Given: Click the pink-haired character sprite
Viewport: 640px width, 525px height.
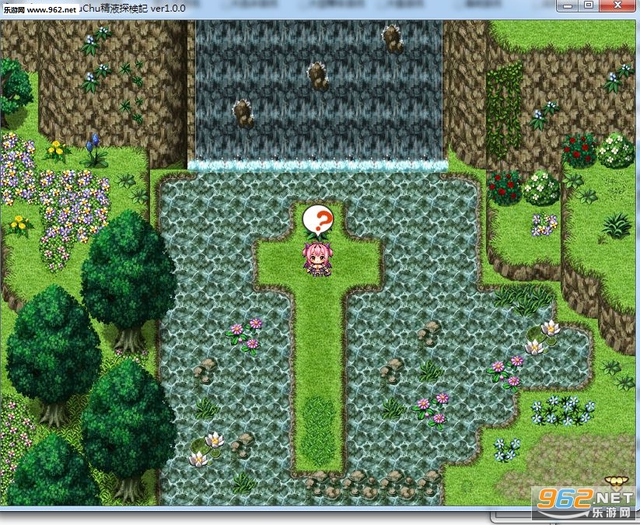Looking at the screenshot, I should [x=317, y=258].
